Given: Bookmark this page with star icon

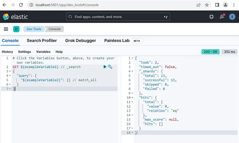Looking at the screenshot, I should [x=207, y=5].
